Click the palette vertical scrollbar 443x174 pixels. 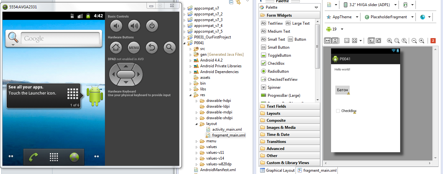tap(318, 46)
